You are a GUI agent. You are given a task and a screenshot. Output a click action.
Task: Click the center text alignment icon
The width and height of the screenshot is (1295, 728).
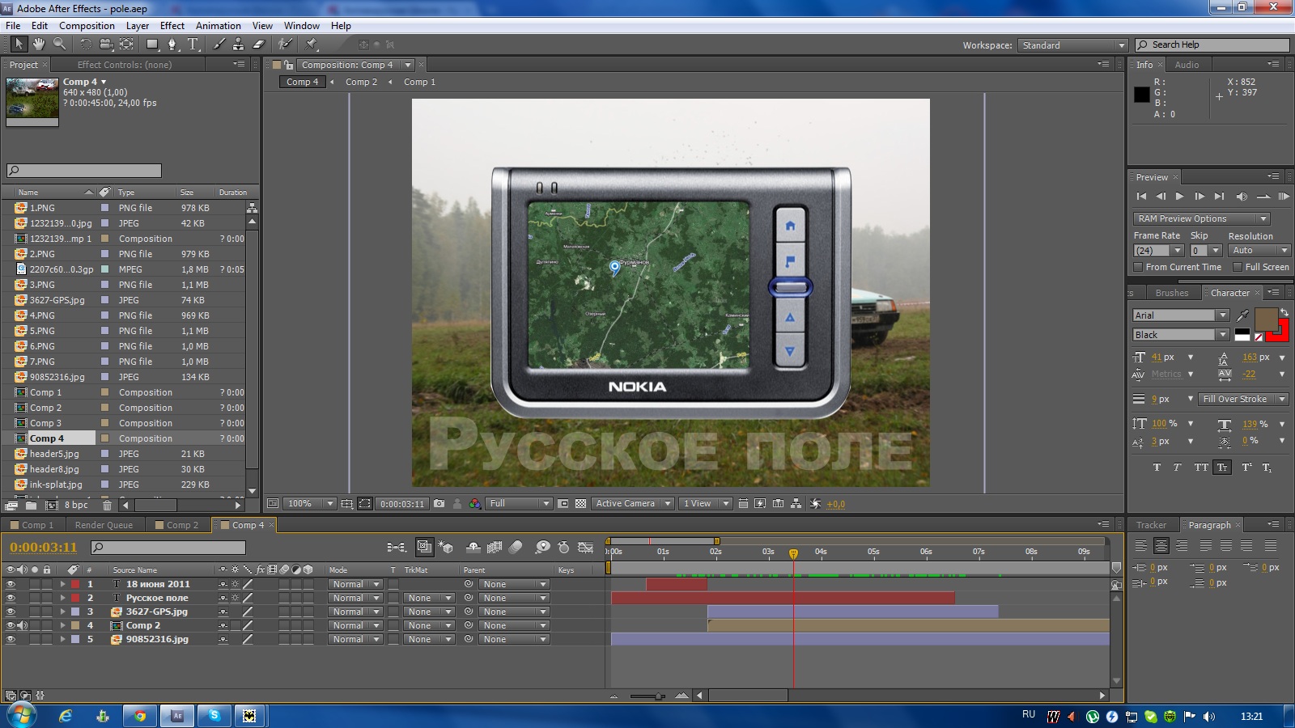tap(1161, 546)
